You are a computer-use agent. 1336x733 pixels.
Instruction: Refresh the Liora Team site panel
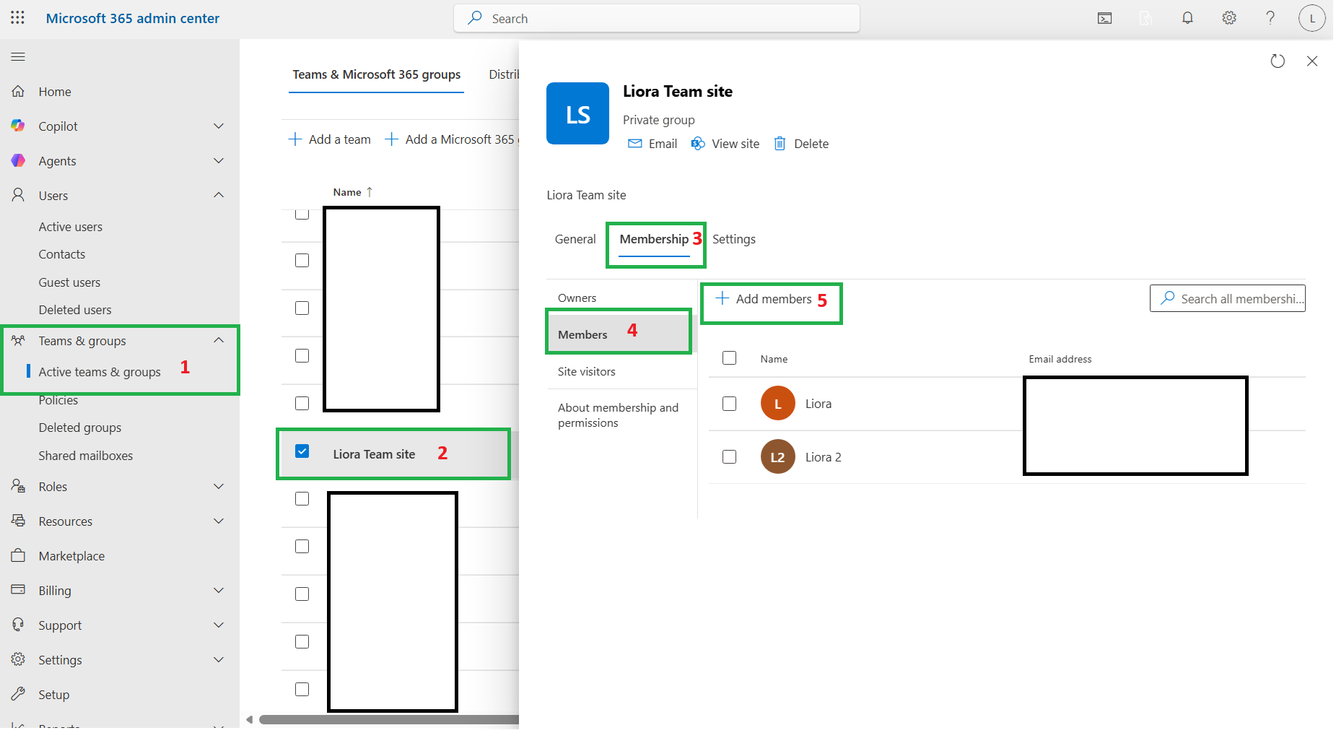pyautogui.click(x=1278, y=61)
